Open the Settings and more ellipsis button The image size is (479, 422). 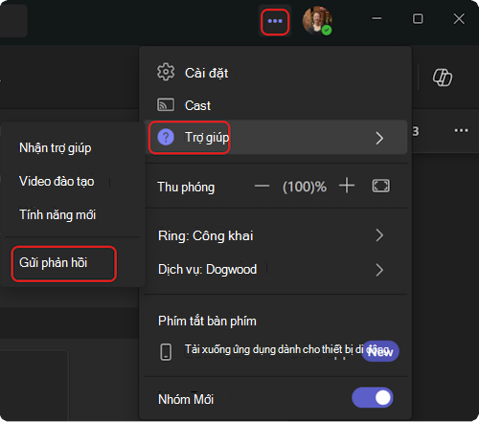pyautogui.click(x=275, y=21)
